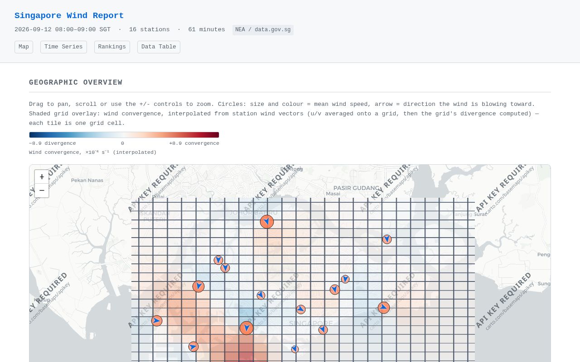
Task: Click the "2026-09-12 08:00–09:00 SGT" date range
Action: 63,30
